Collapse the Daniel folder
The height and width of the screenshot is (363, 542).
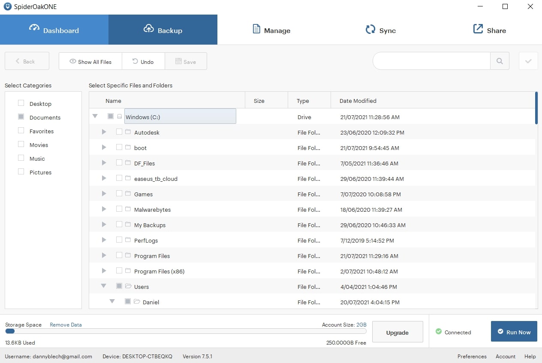coord(112,301)
